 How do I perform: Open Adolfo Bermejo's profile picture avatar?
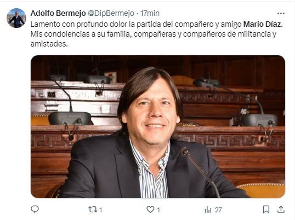click(16, 18)
